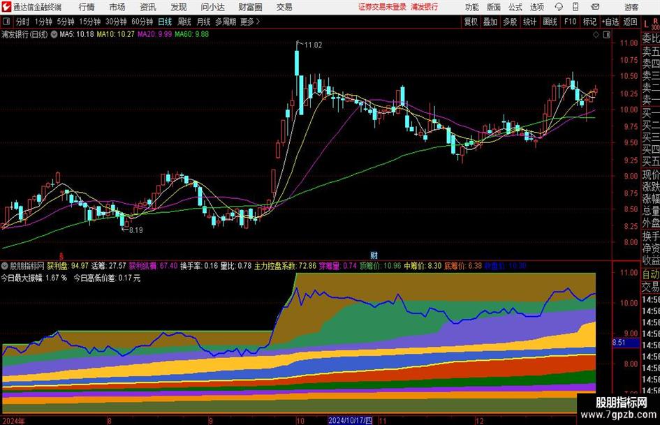Viewport: 660px width, 425px height.
Task: Open the 发现 menu
Action: pyautogui.click(x=179, y=7)
